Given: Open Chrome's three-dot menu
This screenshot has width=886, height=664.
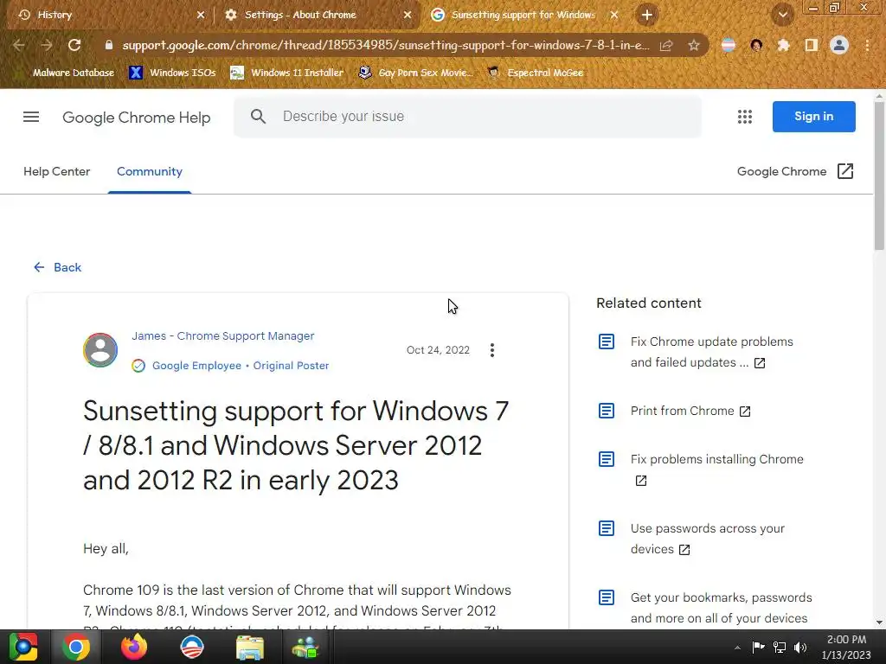Looking at the screenshot, I should 867,45.
